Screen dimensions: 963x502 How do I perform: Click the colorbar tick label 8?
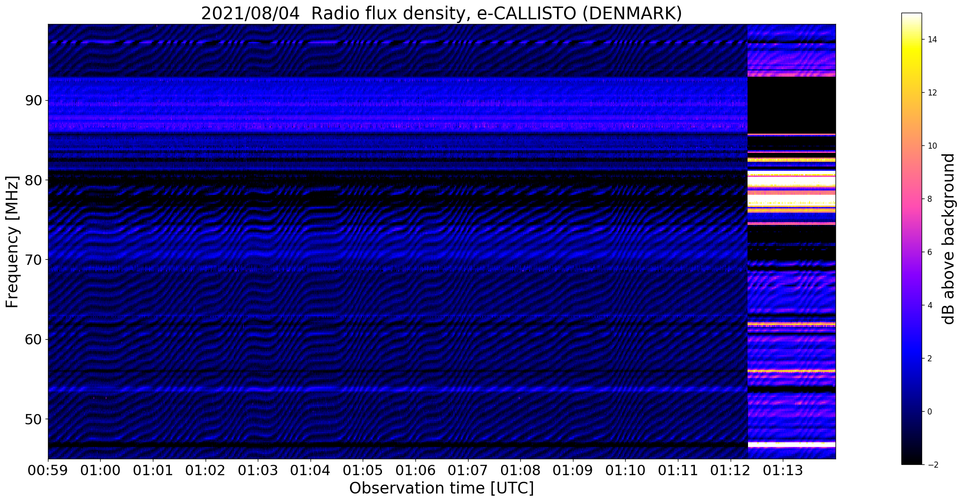click(x=929, y=199)
